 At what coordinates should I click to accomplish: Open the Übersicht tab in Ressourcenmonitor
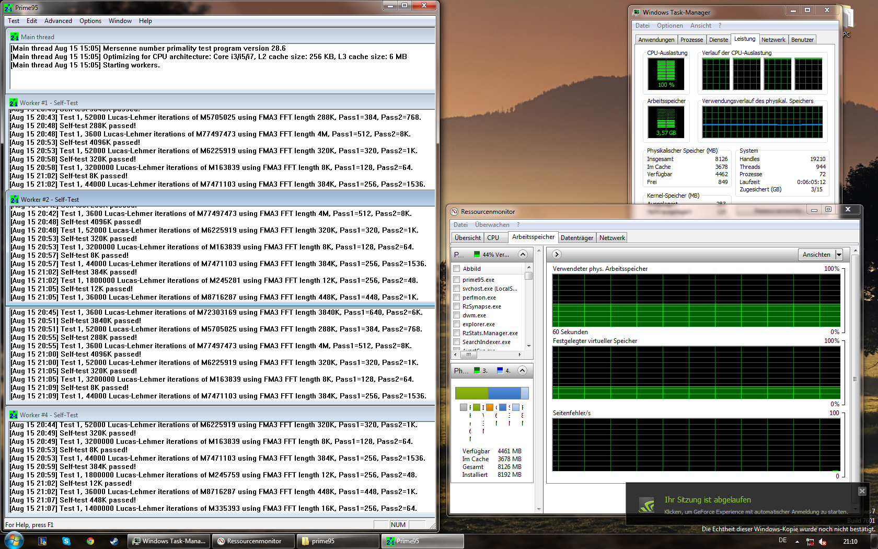pos(468,238)
